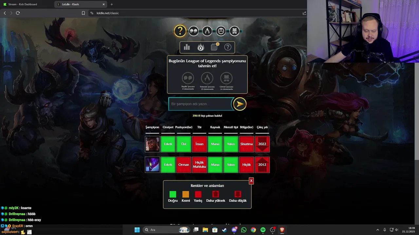The height and width of the screenshot is (235, 419).
Task: Click the Kaynak column header
Action: pos(215,127)
